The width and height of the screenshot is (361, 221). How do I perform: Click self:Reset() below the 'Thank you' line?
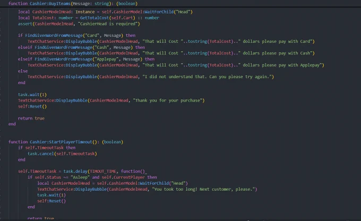pyautogui.click(x=32, y=106)
